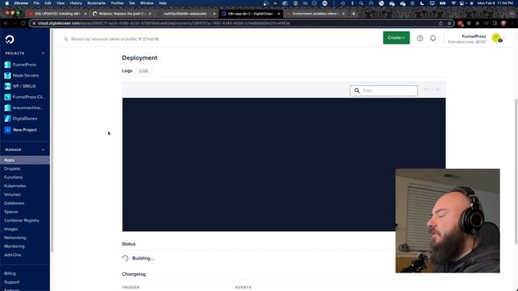Open the Chrome profile avatar in toolbar
Image resolution: width=518 pixels, height=291 pixels.
pos(503,23)
